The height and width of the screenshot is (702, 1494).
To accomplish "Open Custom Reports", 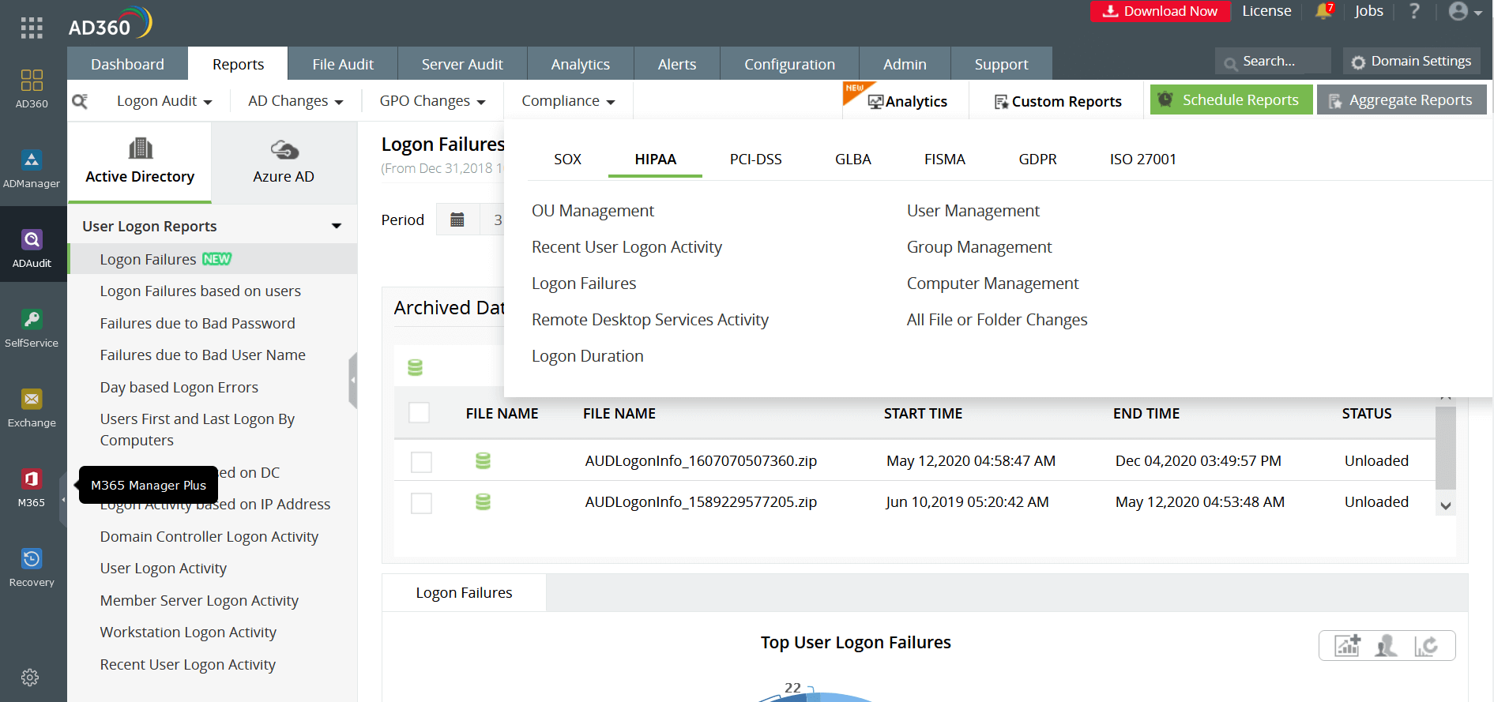I will click(1057, 102).
